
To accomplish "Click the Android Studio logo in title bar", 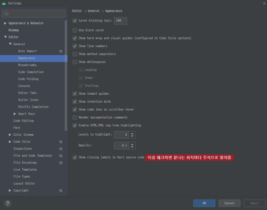I will [x=4, y=3].
